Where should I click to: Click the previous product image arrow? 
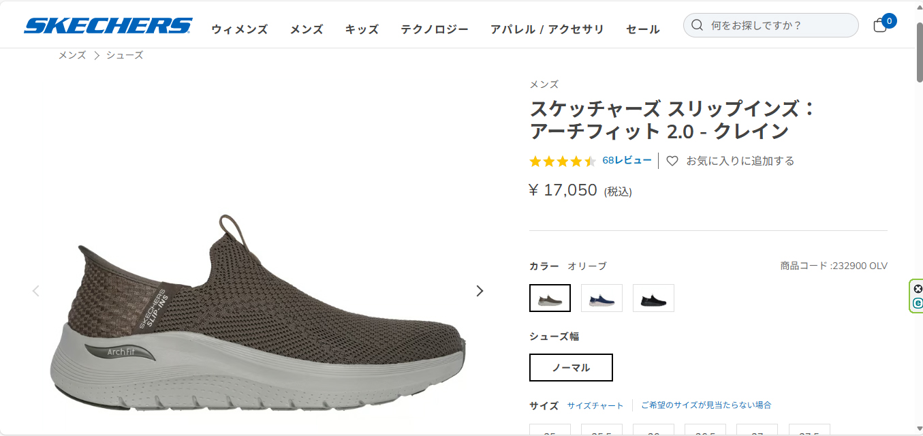(x=35, y=290)
